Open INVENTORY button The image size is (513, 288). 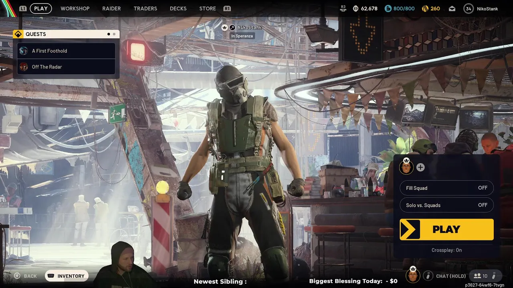(67, 276)
